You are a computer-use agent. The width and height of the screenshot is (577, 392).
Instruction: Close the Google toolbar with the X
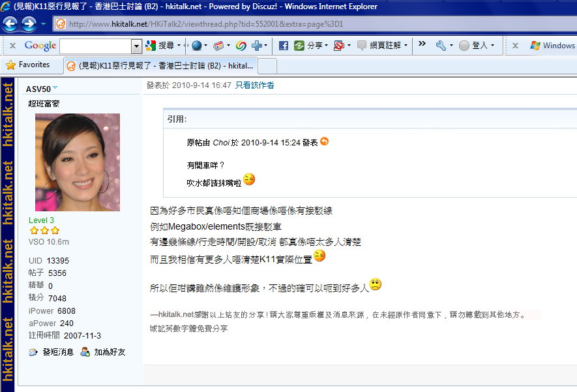click(12, 46)
